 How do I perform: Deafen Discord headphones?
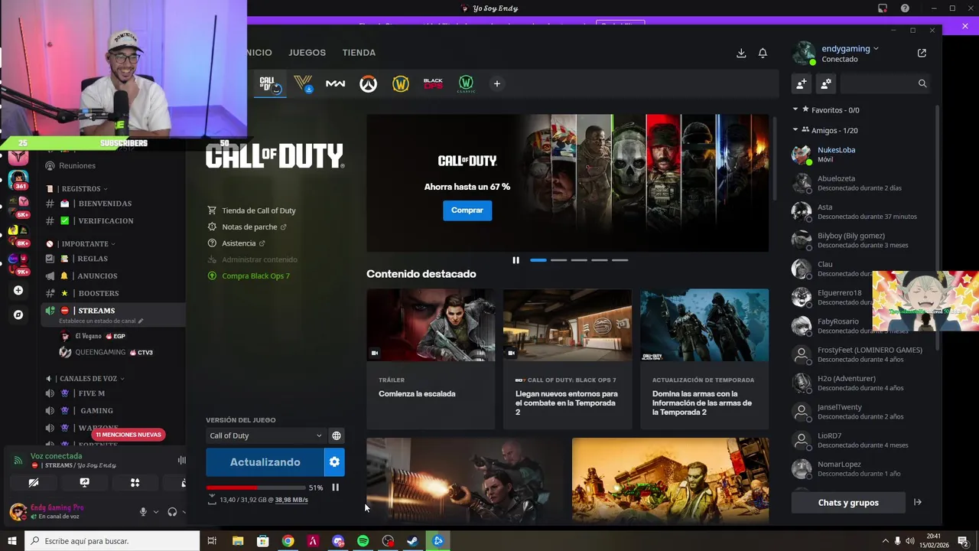[172, 512]
